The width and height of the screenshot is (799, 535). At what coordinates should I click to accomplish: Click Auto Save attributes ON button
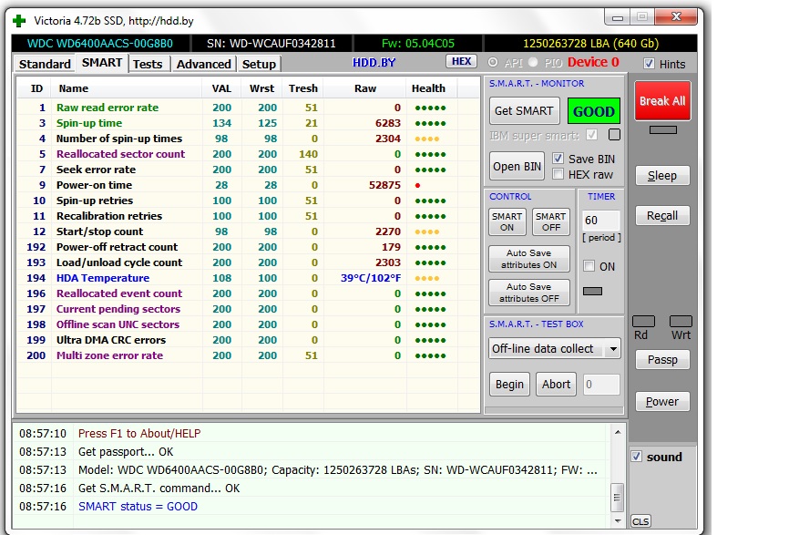(x=529, y=259)
